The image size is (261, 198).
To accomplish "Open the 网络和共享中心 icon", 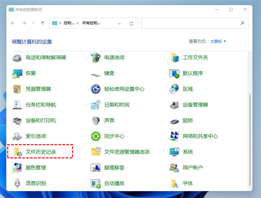I will click(174, 136).
